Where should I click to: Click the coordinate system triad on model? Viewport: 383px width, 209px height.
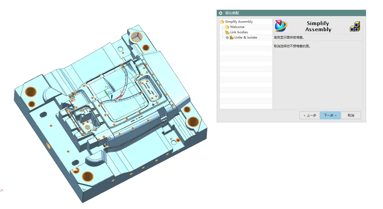tap(114, 94)
